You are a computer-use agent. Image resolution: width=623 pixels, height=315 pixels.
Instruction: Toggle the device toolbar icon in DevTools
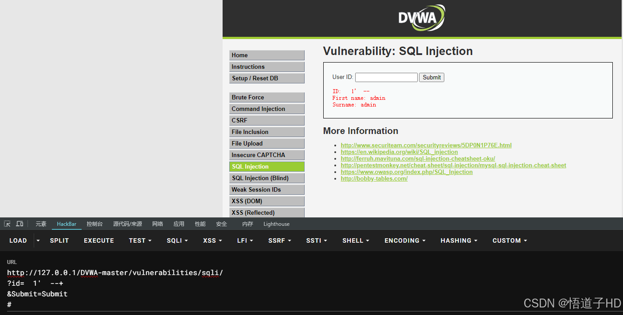coord(20,224)
